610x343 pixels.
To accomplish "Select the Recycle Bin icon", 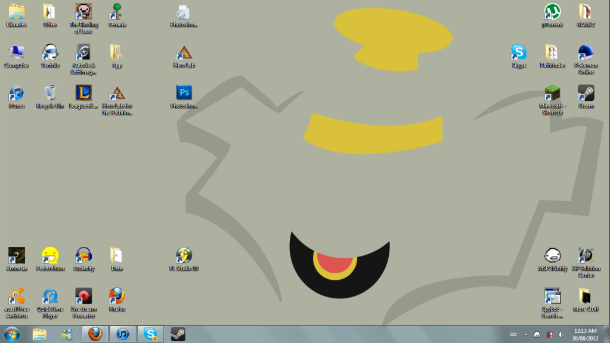I will 50,94.
